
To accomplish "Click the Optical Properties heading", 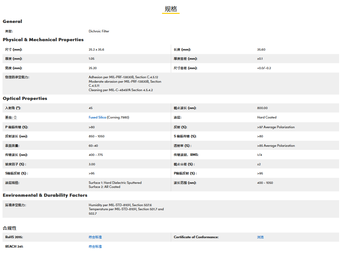I will (25, 99).
